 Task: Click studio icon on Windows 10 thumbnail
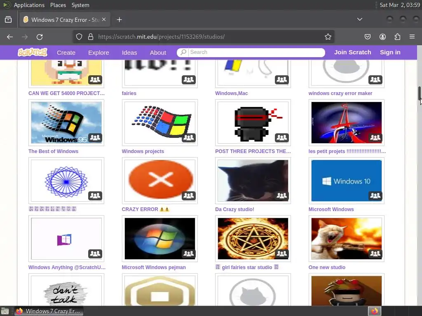(x=375, y=195)
